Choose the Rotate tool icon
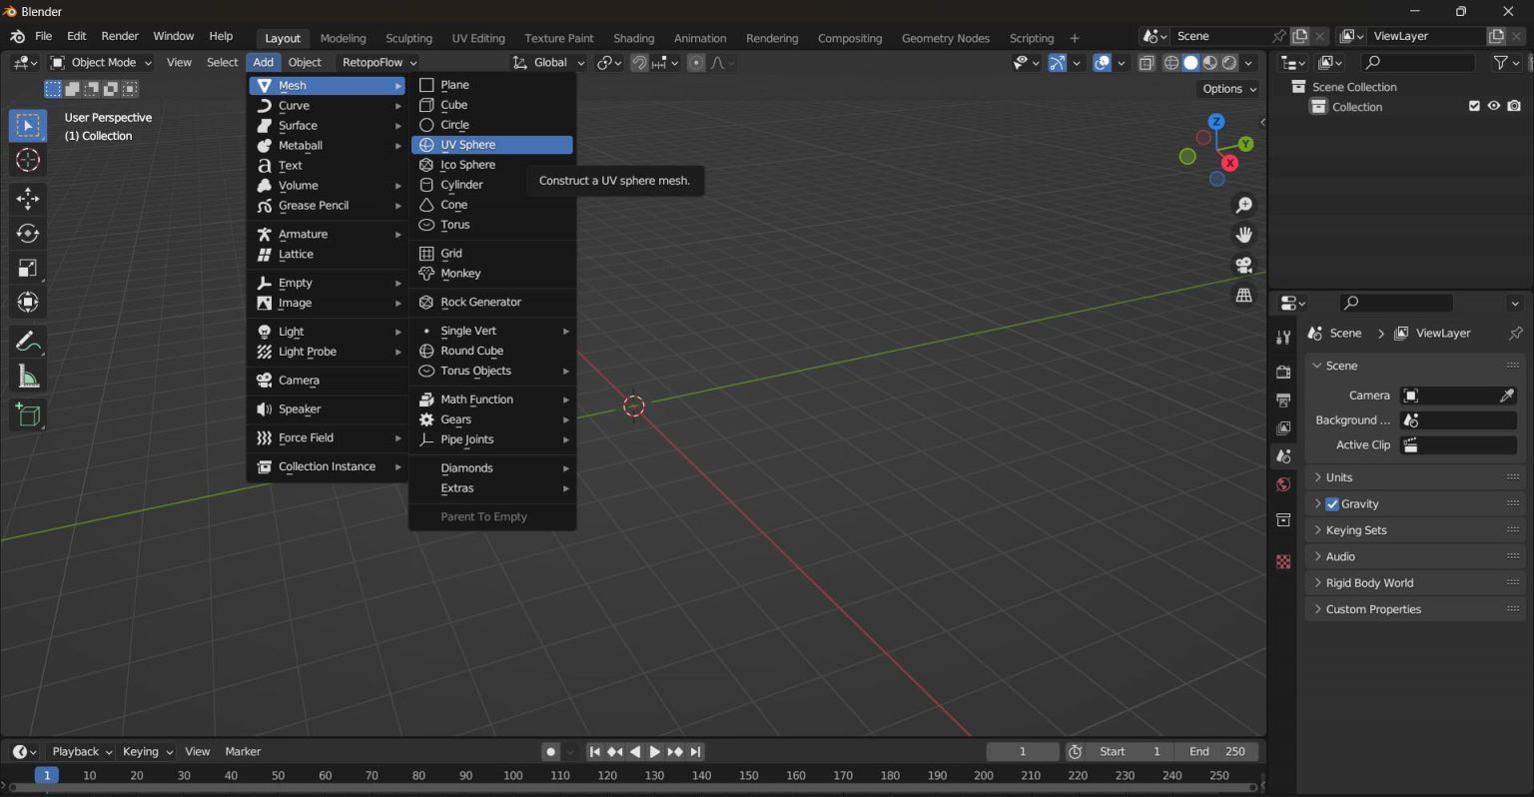 pos(28,233)
